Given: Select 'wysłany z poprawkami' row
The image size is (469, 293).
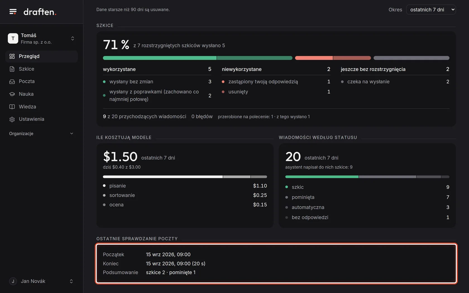Looking at the screenshot, I should 157,95.
